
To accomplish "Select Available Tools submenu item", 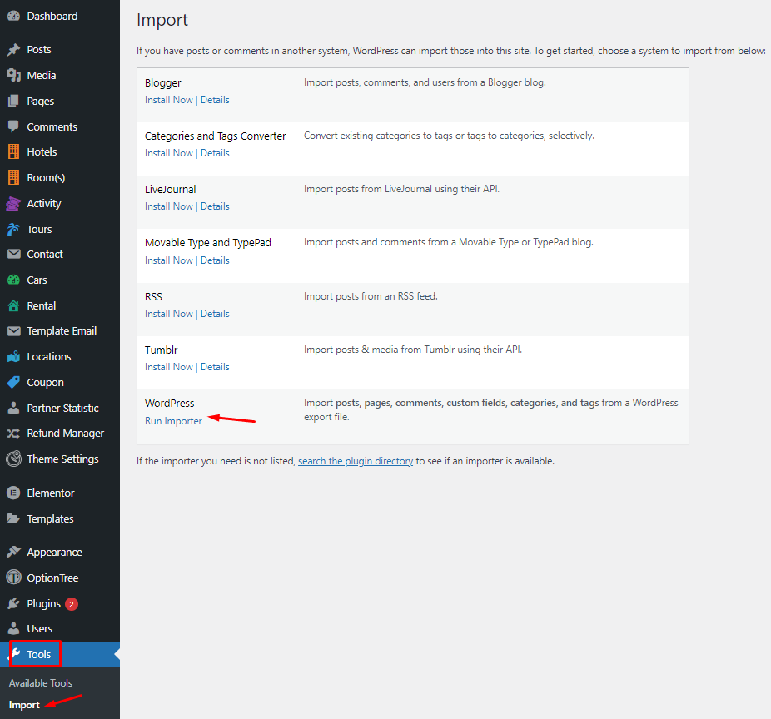I will [41, 683].
